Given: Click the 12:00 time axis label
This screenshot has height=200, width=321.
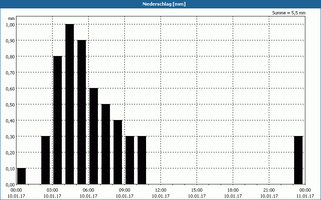Looking at the screenshot, I should (x=161, y=190).
